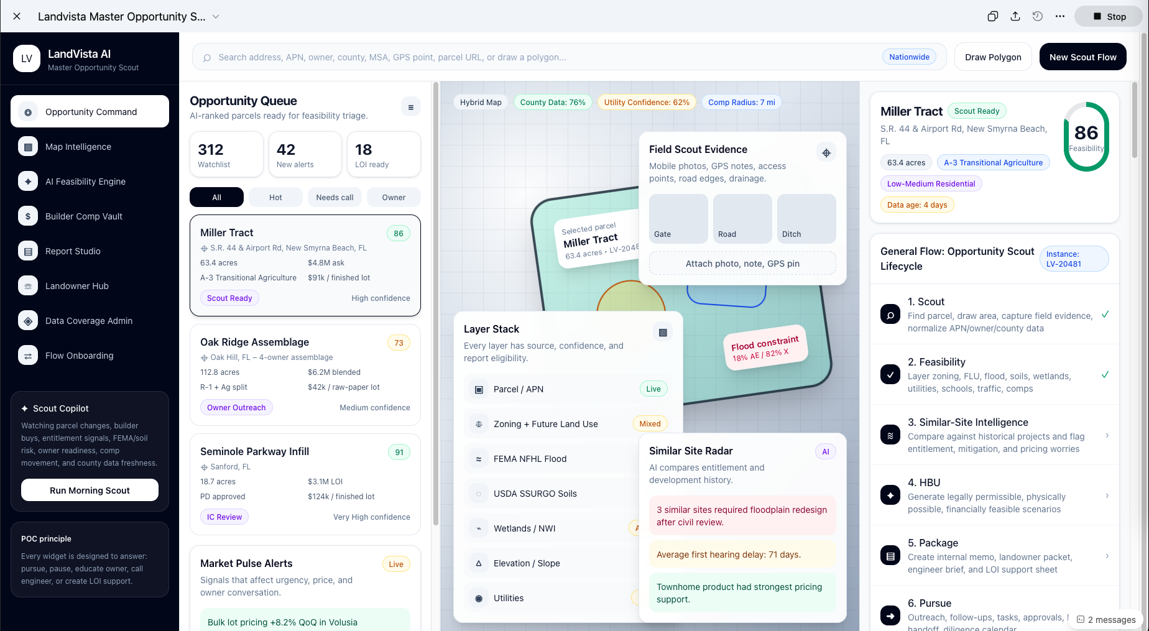Click the Run Morning Scout button
The width and height of the screenshot is (1149, 631).
tap(89, 490)
